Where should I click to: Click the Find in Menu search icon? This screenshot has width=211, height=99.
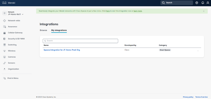coord(4,78)
